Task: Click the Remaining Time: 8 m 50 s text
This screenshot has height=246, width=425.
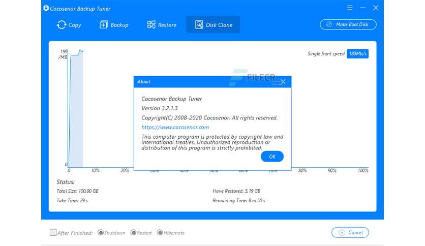Action: coord(239,200)
